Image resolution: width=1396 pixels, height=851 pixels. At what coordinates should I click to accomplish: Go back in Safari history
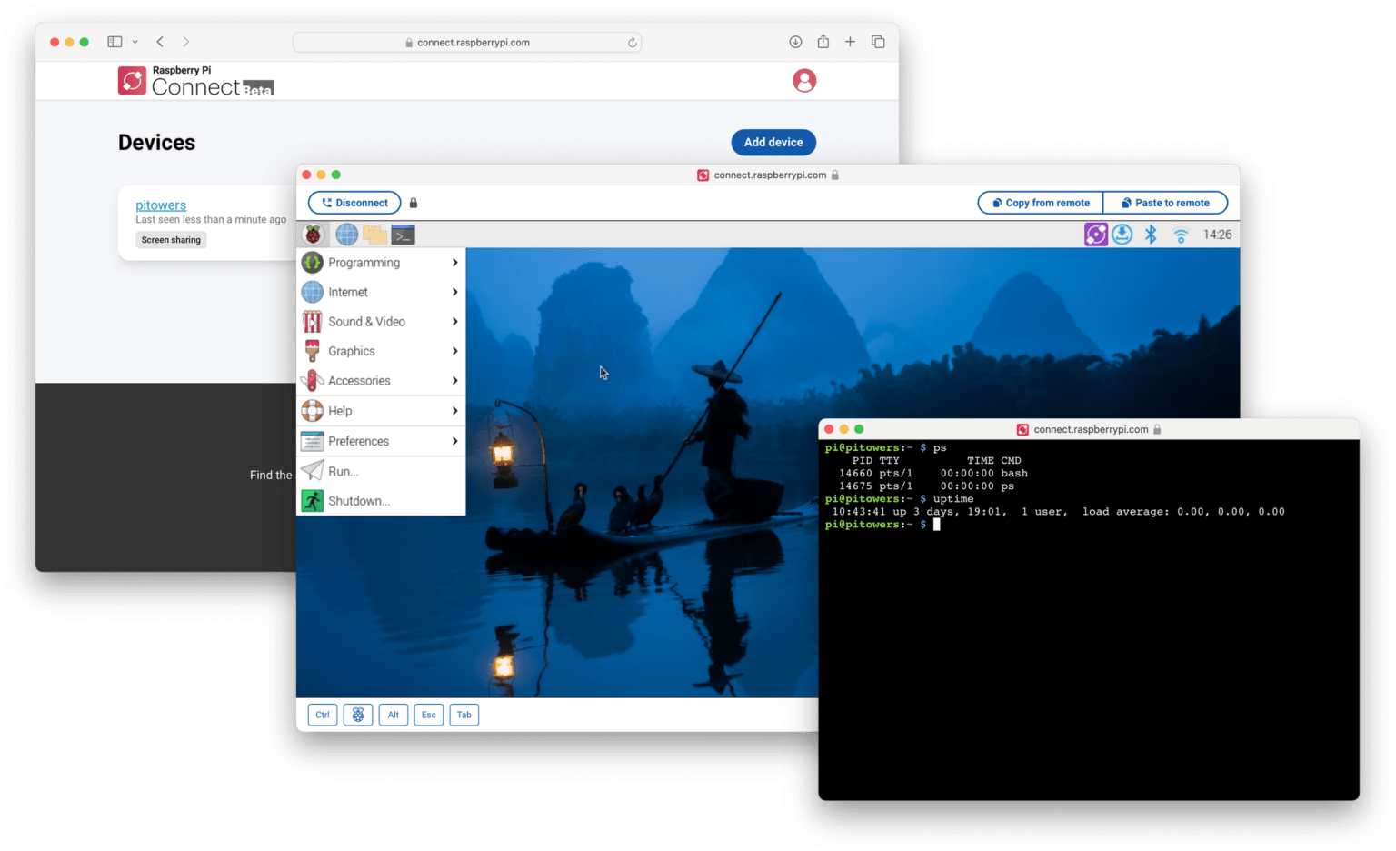coord(160,42)
